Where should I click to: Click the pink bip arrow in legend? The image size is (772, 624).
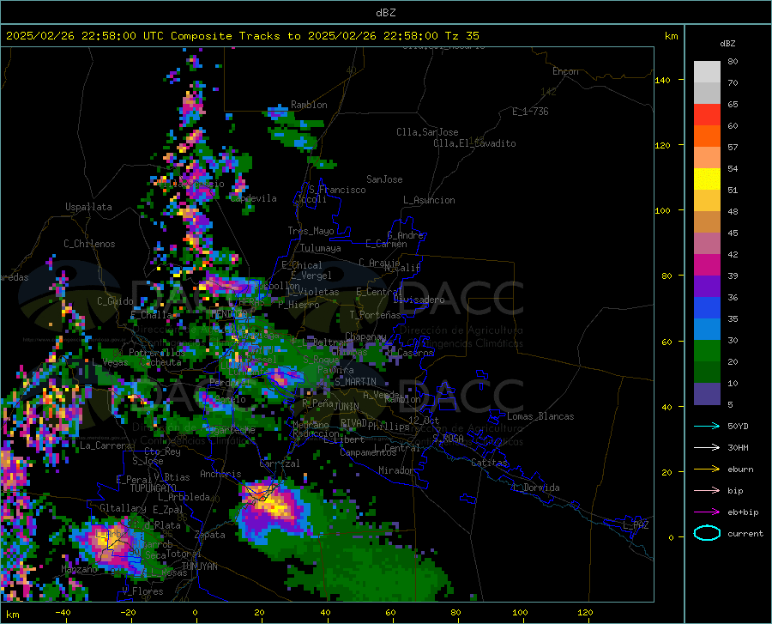(x=707, y=491)
